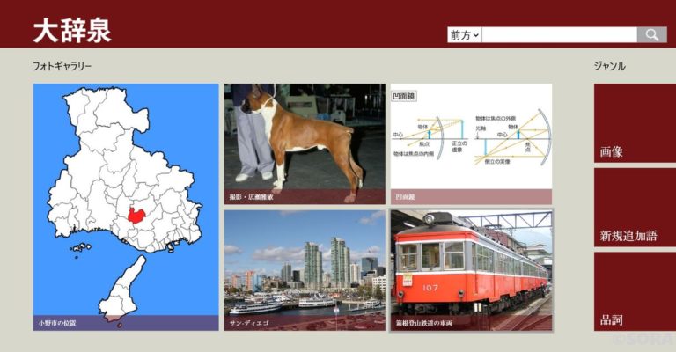676x352 pixels.
Task: Open the 前方 search mode dropdown
Action: tap(465, 35)
